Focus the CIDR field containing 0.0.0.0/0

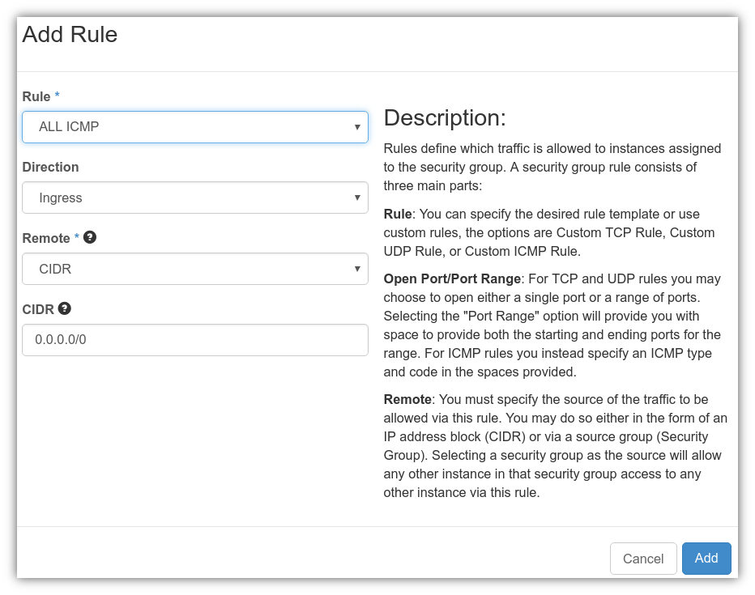point(194,340)
